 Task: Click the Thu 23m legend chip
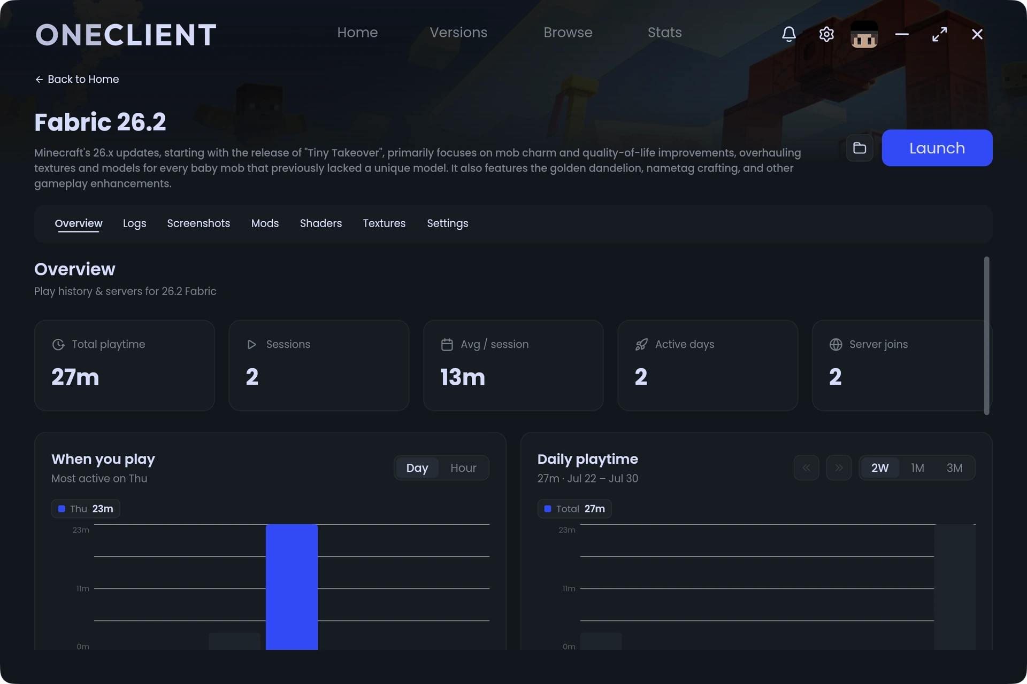coord(86,509)
